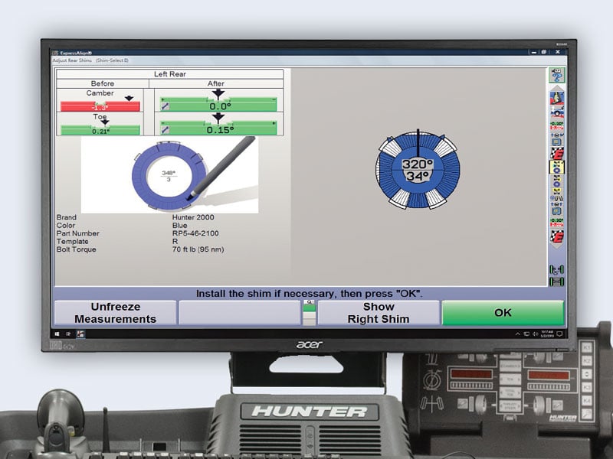Click the taskbar clock
This screenshot has width=613, height=459.
[547, 334]
